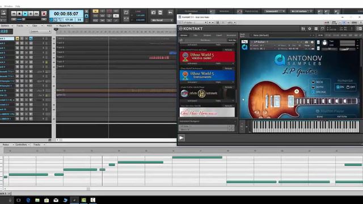The width and height of the screenshot is (363, 204).
Task: Jump to end with fast-forward button
Action: point(36,14)
